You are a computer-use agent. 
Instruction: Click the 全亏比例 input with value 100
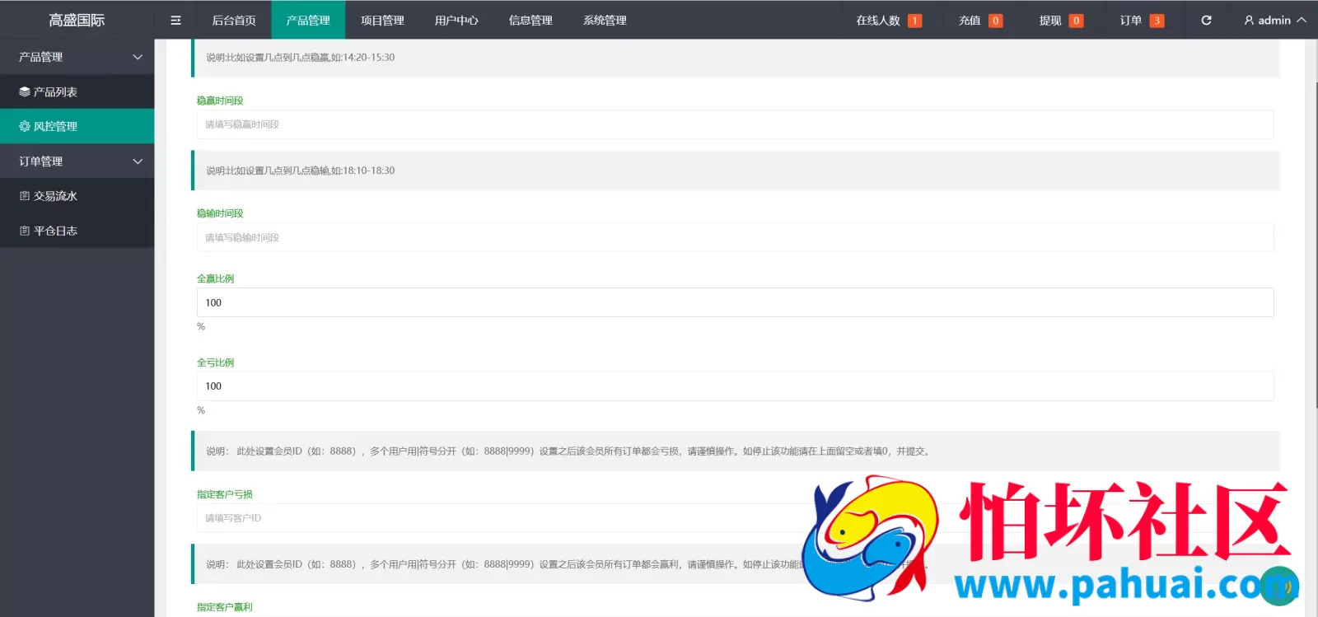[x=735, y=386]
